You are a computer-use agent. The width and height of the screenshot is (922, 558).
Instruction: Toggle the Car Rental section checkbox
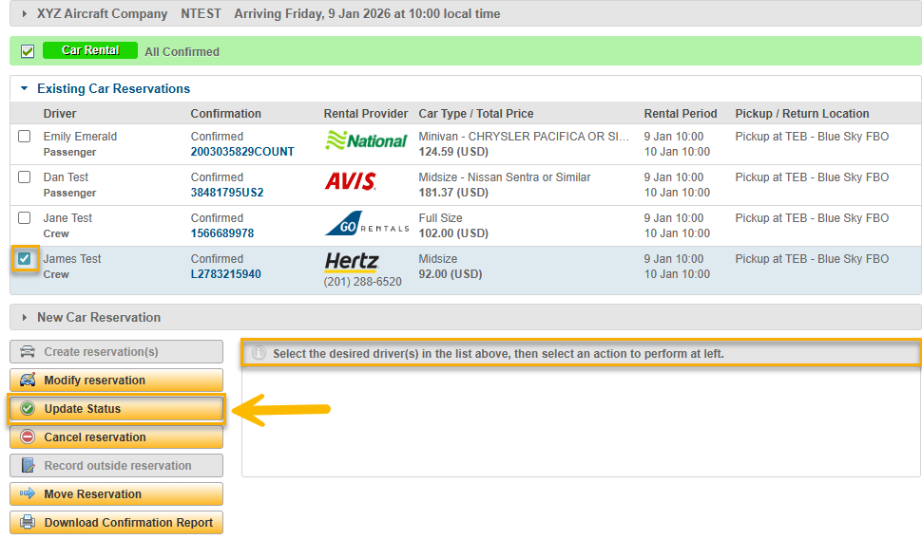tap(27, 51)
